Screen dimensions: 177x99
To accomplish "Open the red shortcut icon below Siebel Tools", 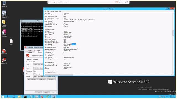I will 4,61.
